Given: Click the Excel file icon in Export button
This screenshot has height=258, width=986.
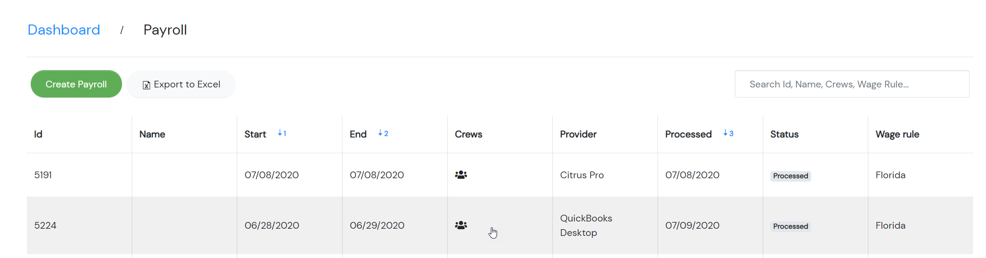Looking at the screenshot, I should click(146, 85).
